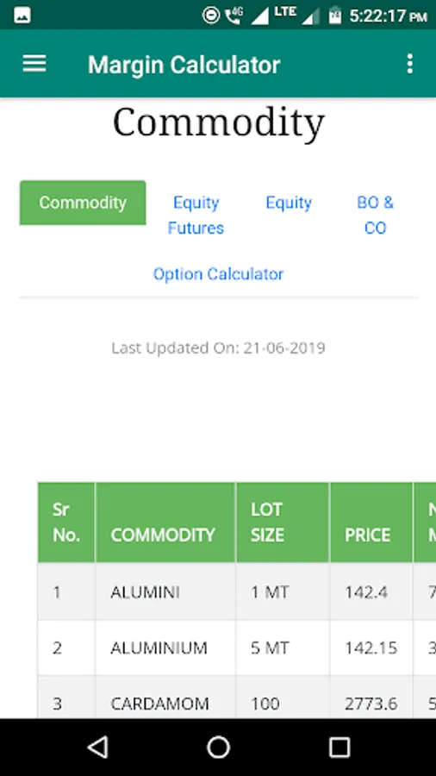
Task: Open the BO & CO tab
Action: 375,216
